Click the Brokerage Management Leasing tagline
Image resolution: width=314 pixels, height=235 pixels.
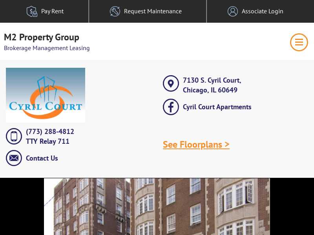pos(47,48)
